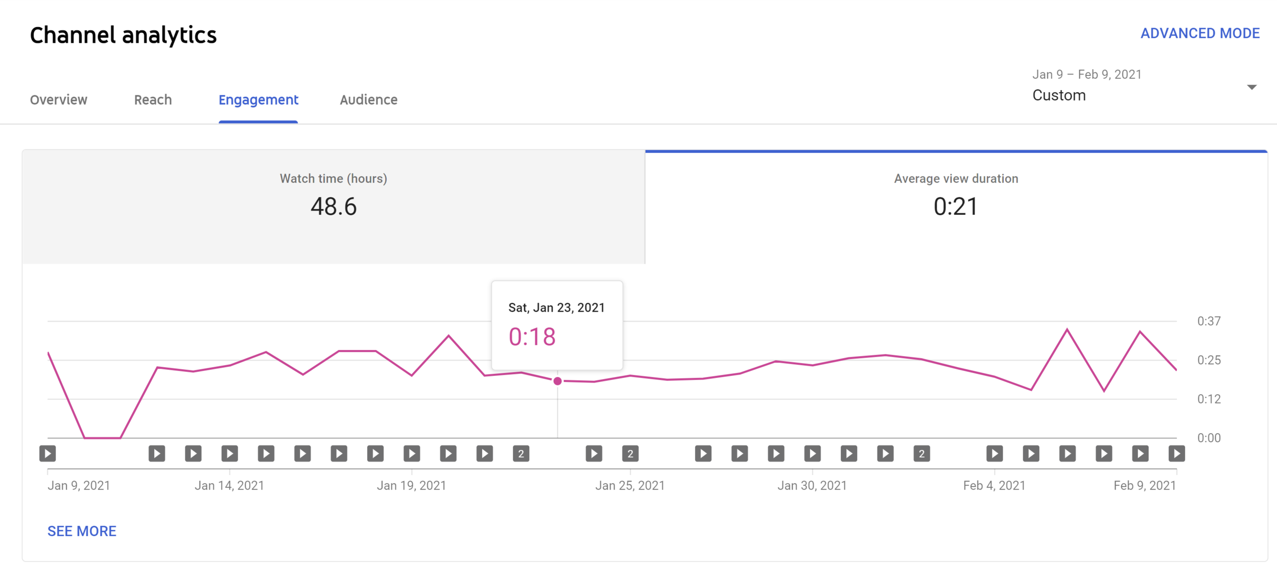
Task: Switch to the Audience tab
Action: pos(369,99)
